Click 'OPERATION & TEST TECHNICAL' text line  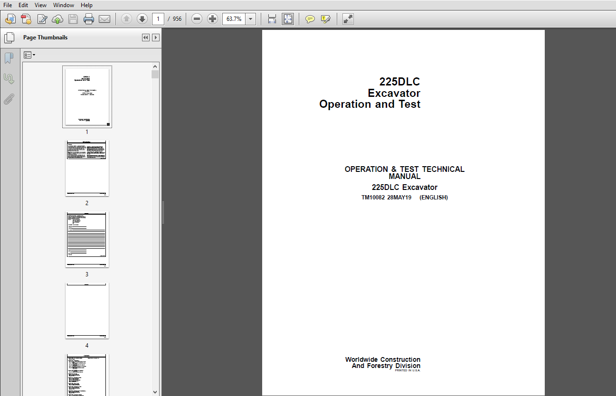click(x=405, y=169)
